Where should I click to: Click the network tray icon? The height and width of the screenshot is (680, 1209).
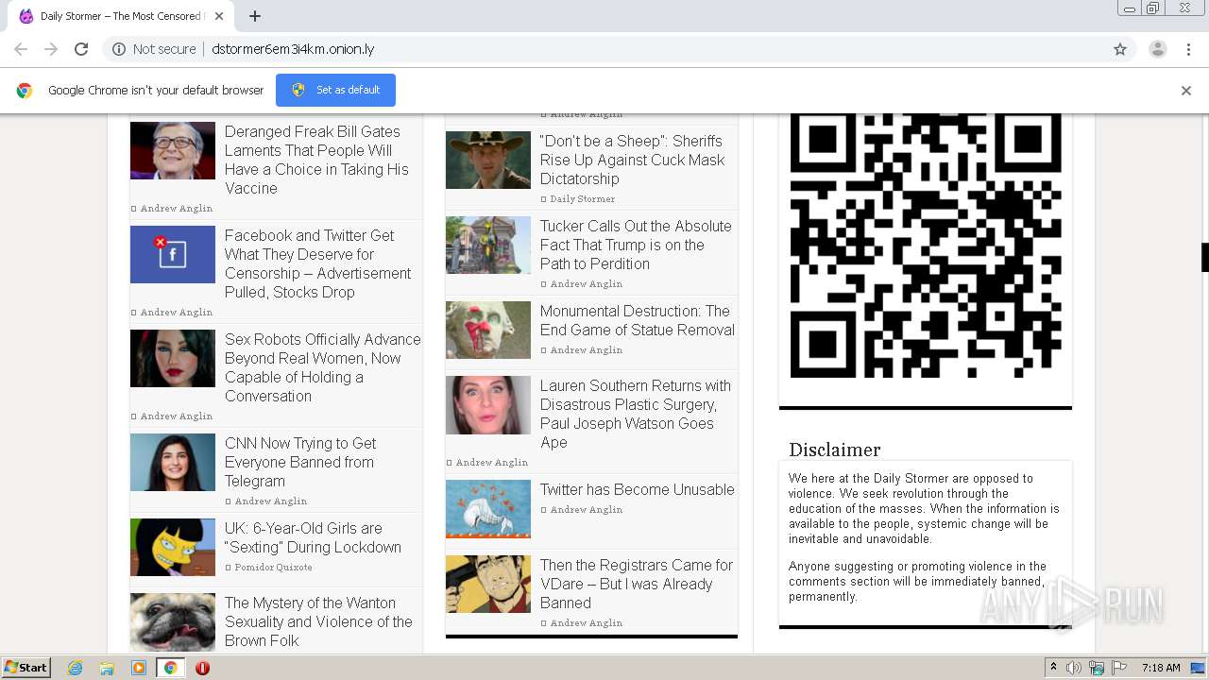(1097, 668)
